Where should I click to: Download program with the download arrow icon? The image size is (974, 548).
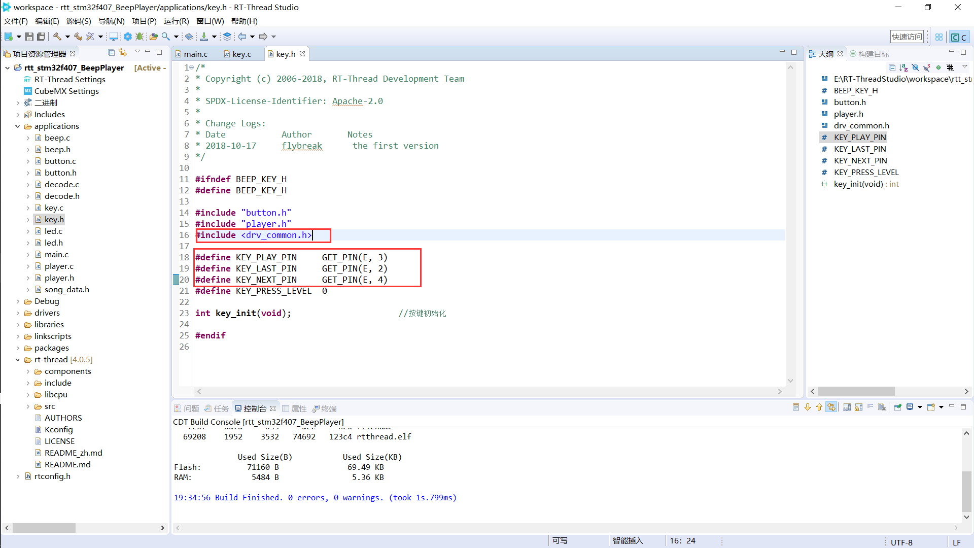pyautogui.click(x=205, y=36)
